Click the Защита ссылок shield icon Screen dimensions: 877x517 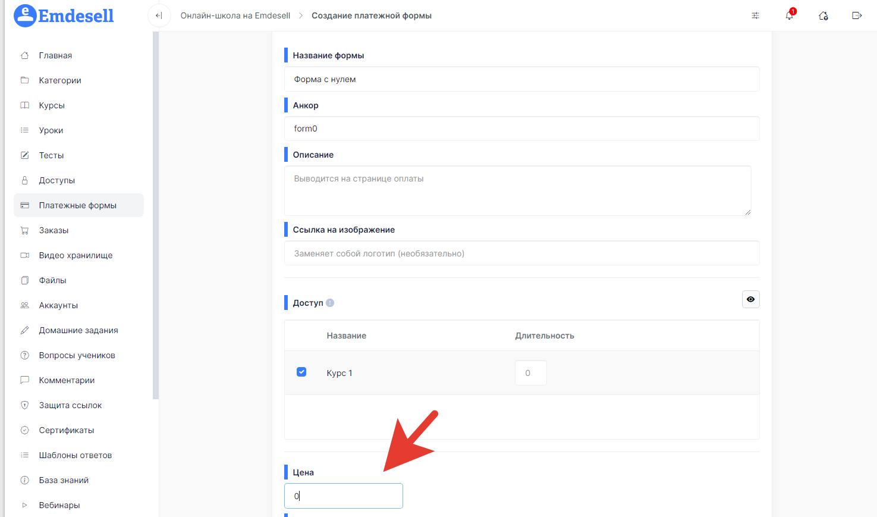[25, 405]
